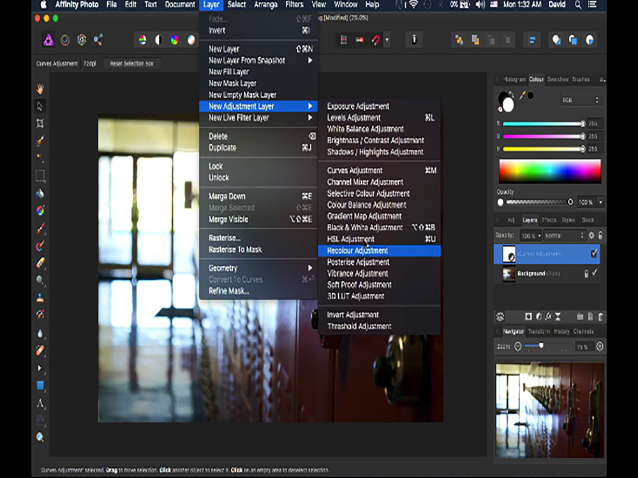This screenshot has height=478, width=638.
Task: Open the Normal blend mode dropdown
Action: [564, 236]
